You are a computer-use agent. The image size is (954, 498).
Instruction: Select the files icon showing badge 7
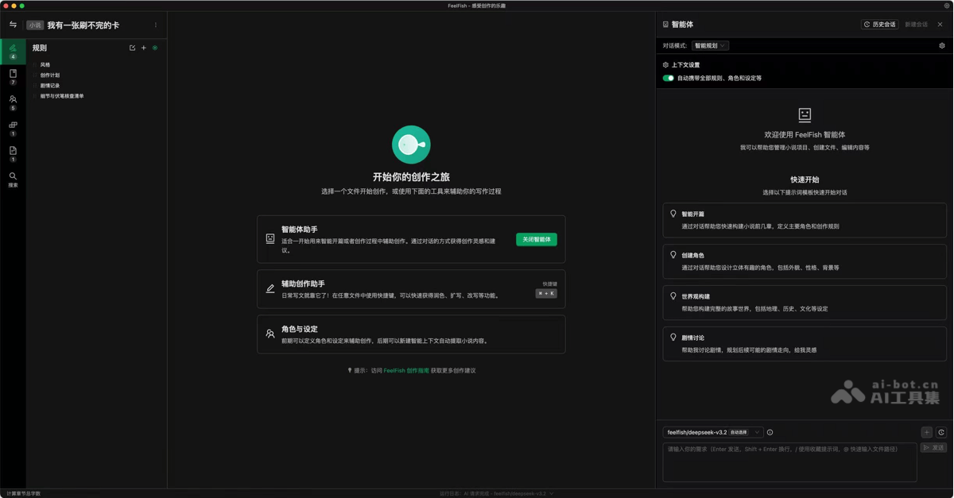[x=13, y=74]
